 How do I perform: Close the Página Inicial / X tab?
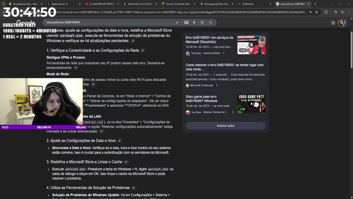point(80,4)
